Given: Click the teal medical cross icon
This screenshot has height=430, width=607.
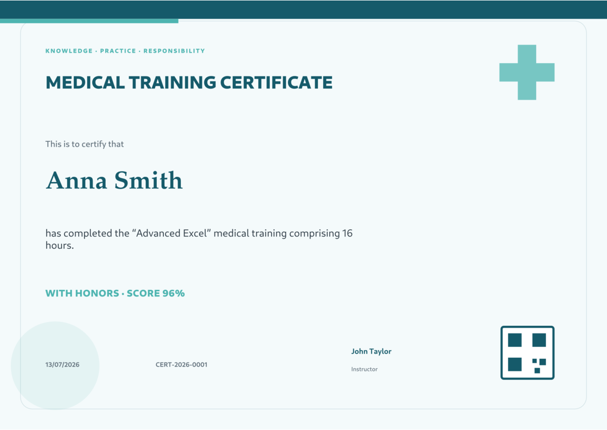Looking at the screenshot, I should 527,72.
